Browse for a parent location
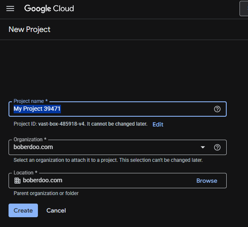The width and height of the screenshot is (248, 227). coord(207,181)
